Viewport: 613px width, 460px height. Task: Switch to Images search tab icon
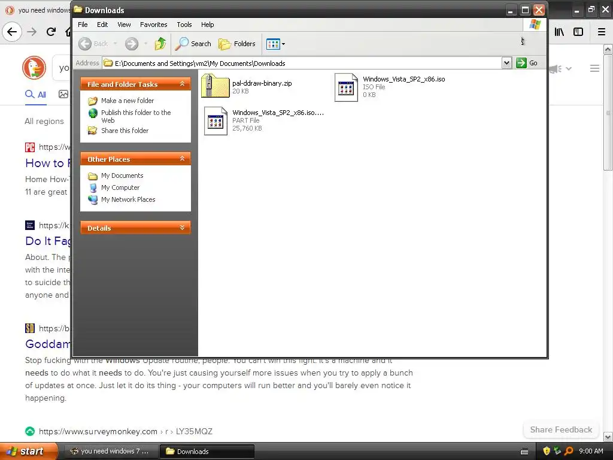click(63, 94)
